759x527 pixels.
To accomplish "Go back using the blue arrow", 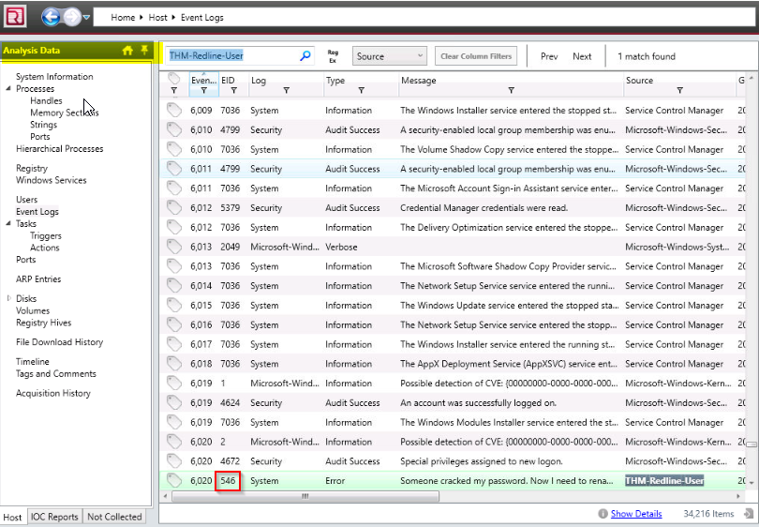I will coord(51,18).
